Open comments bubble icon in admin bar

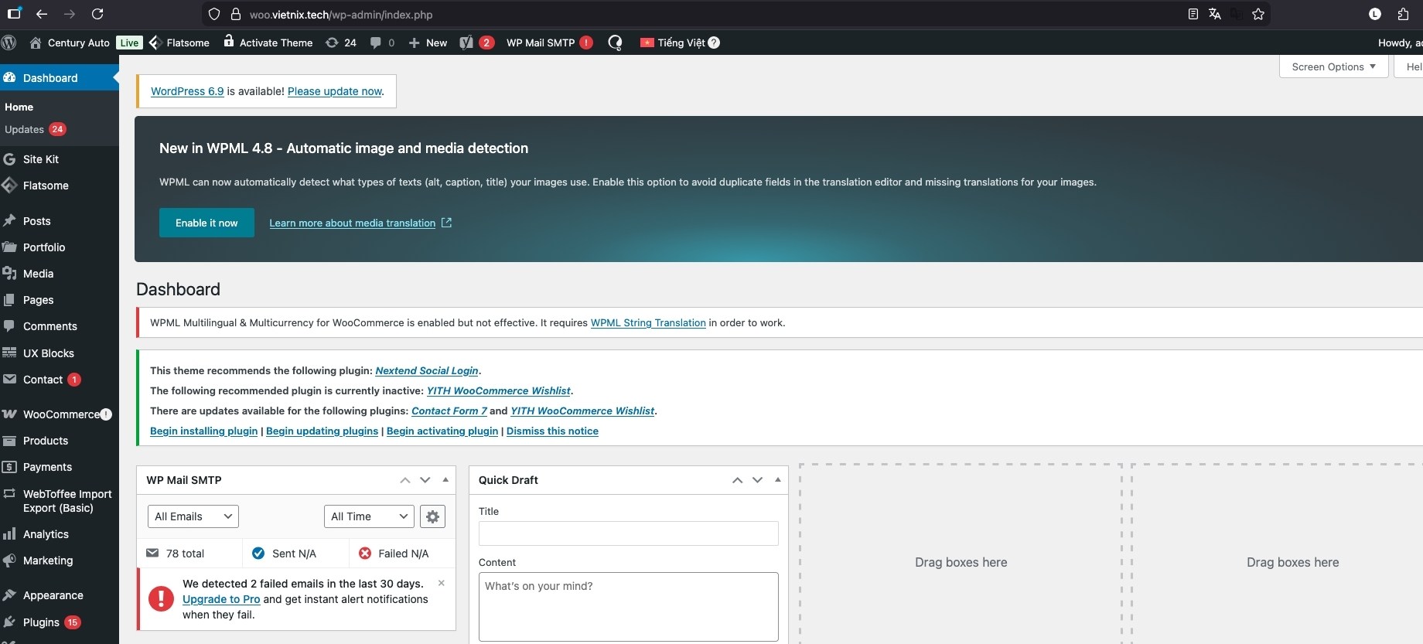[x=376, y=43]
